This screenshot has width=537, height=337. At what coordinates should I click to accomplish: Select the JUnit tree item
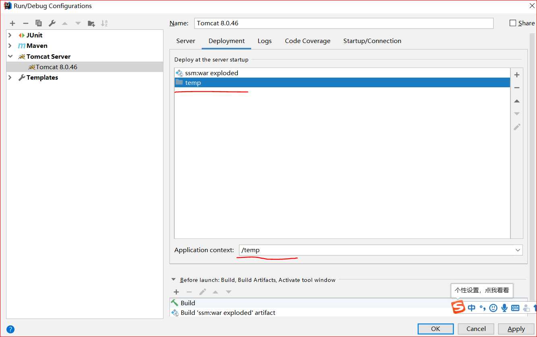tap(34, 35)
